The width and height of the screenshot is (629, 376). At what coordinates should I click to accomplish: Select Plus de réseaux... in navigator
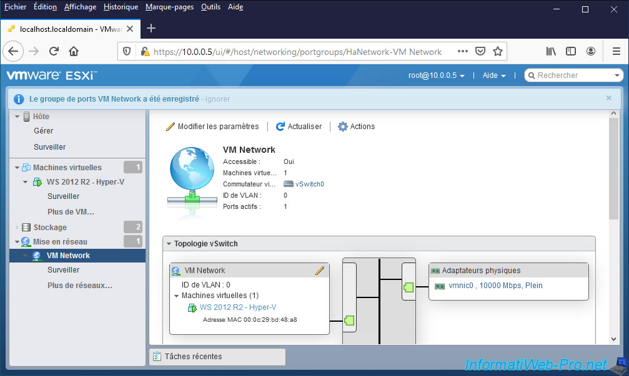[x=80, y=286]
